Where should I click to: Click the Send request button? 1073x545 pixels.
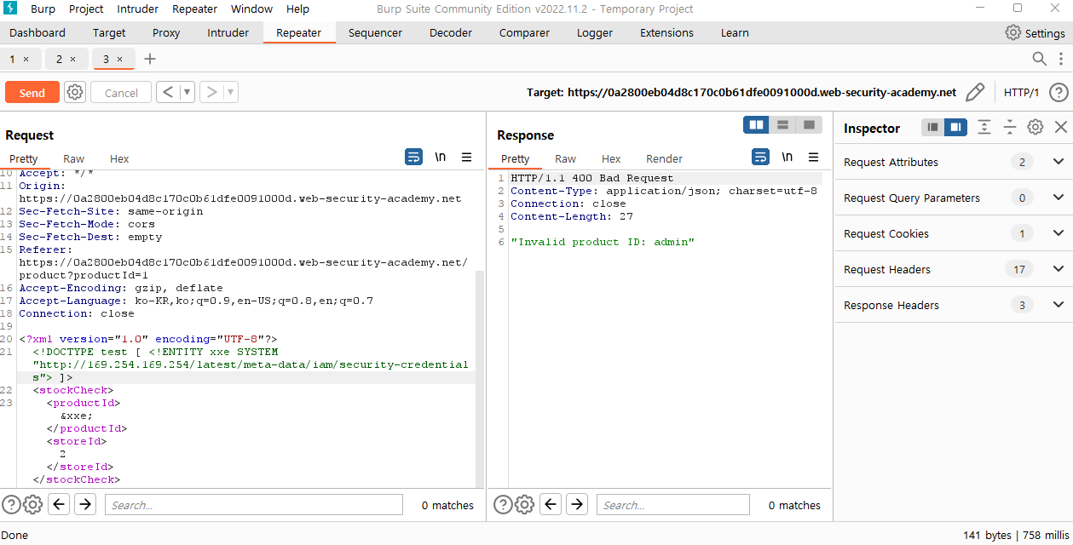click(32, 93)
